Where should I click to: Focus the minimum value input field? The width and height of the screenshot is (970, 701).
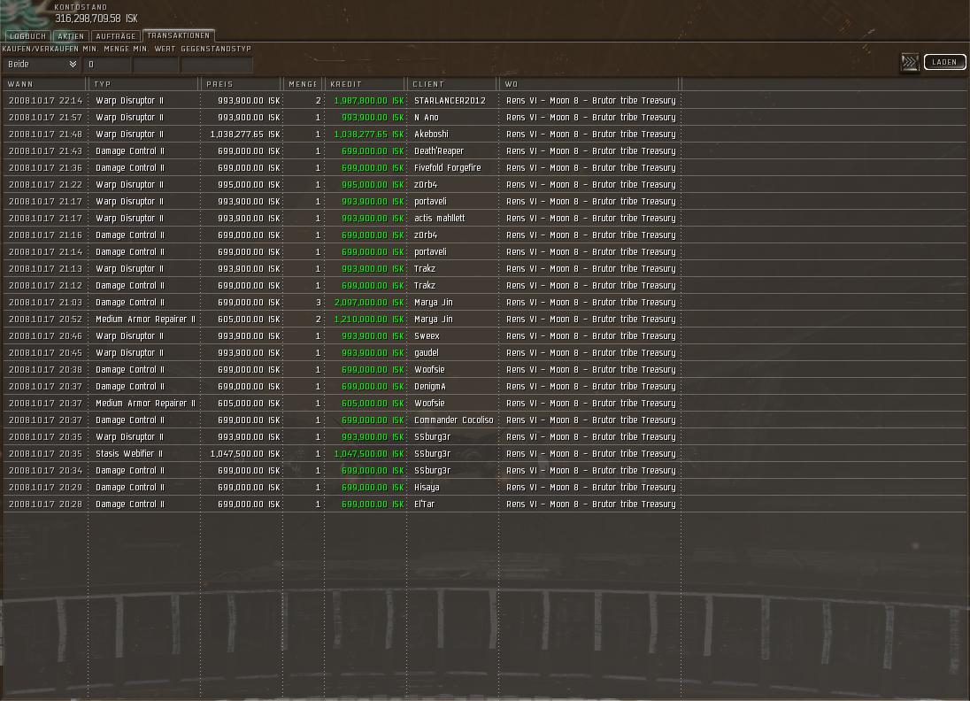156,65
